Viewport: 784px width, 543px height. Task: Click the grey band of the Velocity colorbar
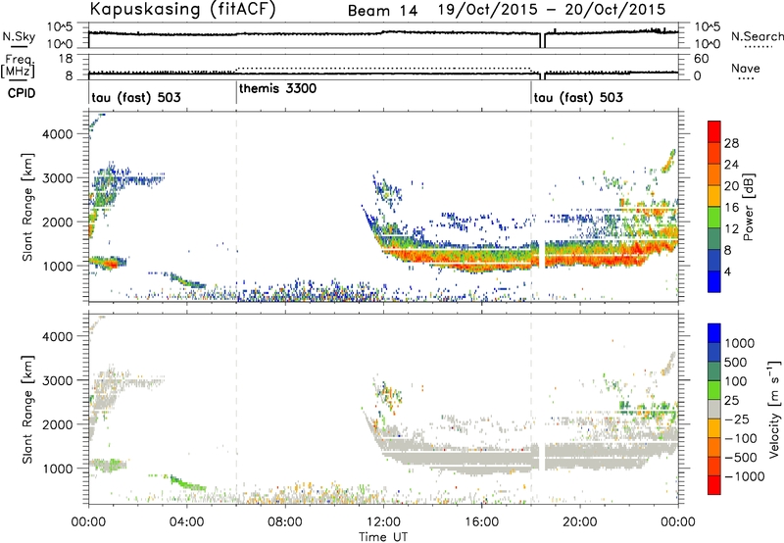[x=714, y=410]
